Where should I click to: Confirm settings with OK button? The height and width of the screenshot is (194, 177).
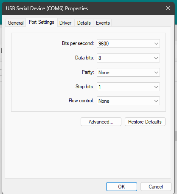pos(121,187)
